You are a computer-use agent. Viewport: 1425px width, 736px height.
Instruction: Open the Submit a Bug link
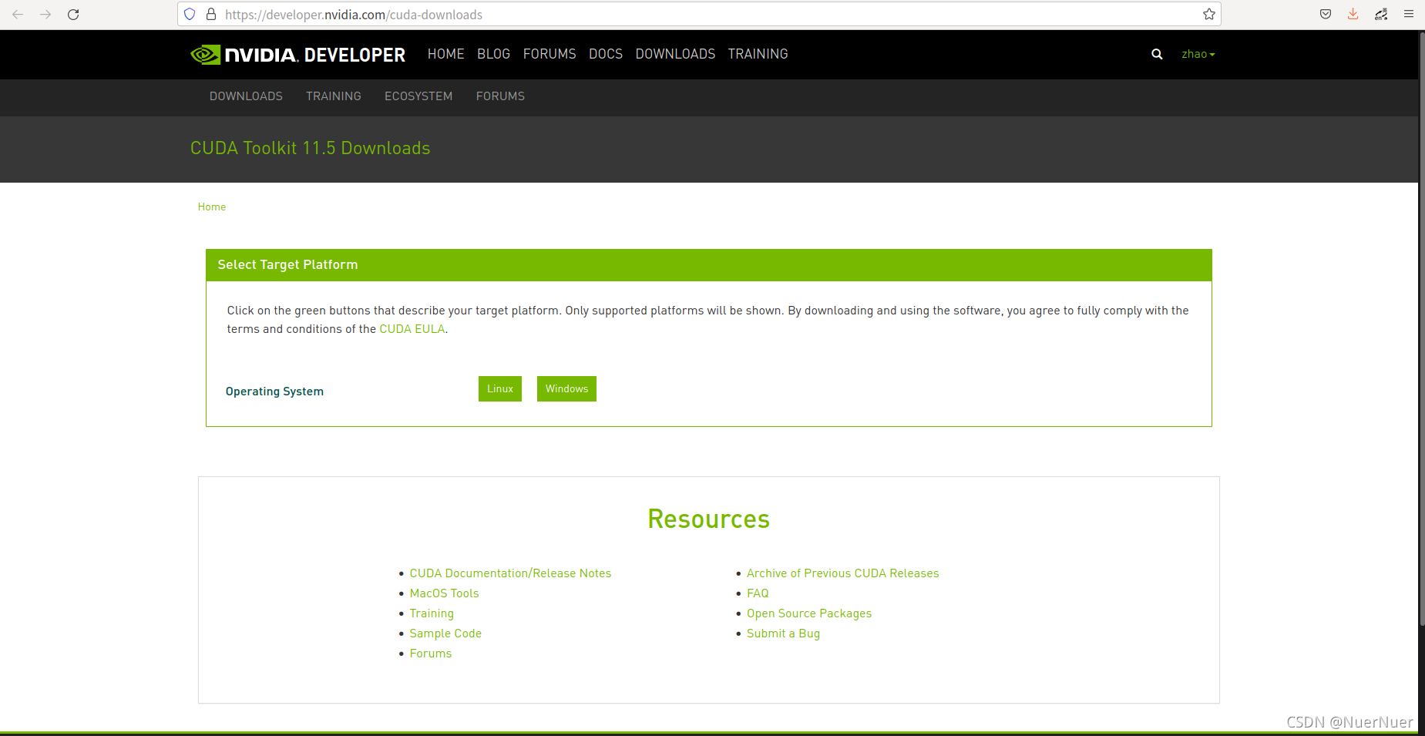783,633
